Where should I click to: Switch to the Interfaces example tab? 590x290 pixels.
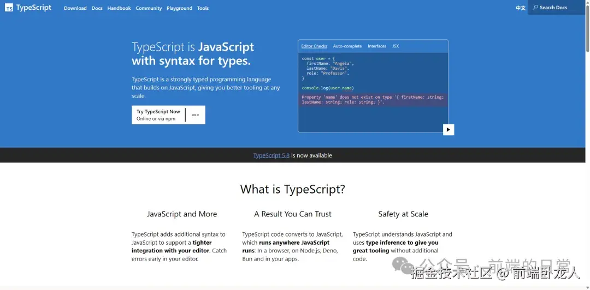coord(377,46)
